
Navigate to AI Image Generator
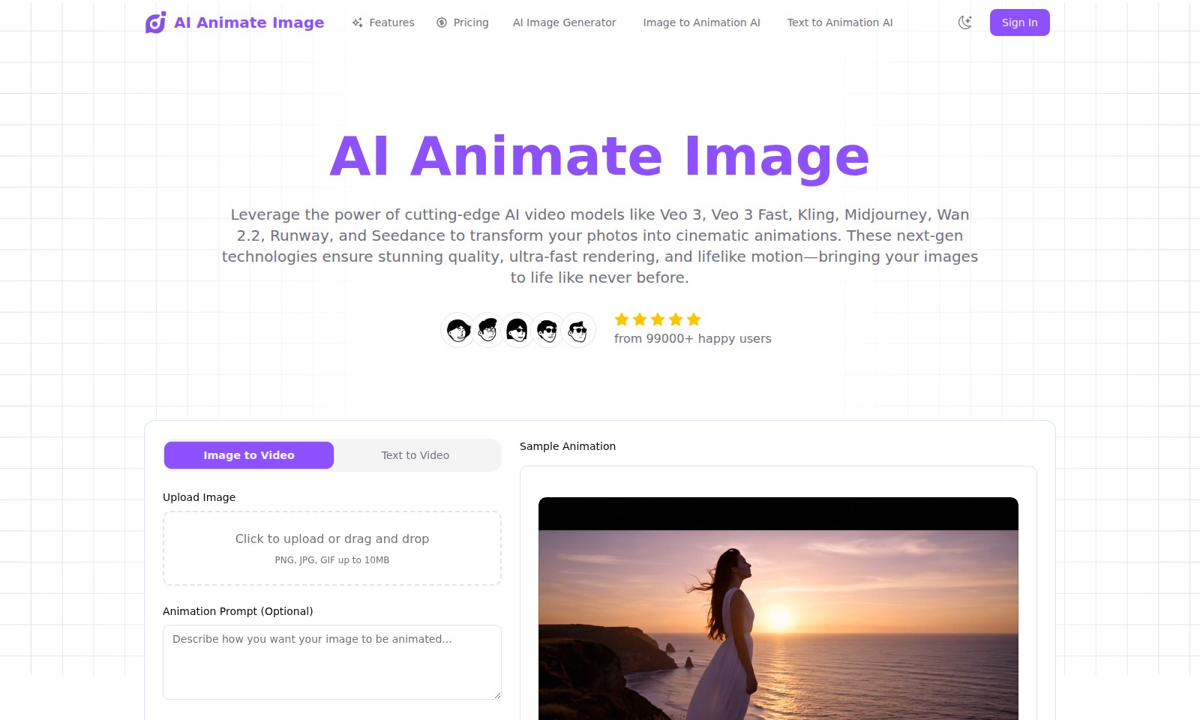point(563,22)
